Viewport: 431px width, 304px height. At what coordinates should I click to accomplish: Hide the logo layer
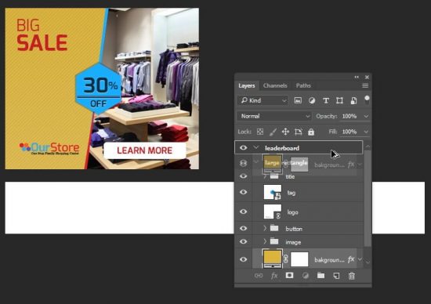243,212
